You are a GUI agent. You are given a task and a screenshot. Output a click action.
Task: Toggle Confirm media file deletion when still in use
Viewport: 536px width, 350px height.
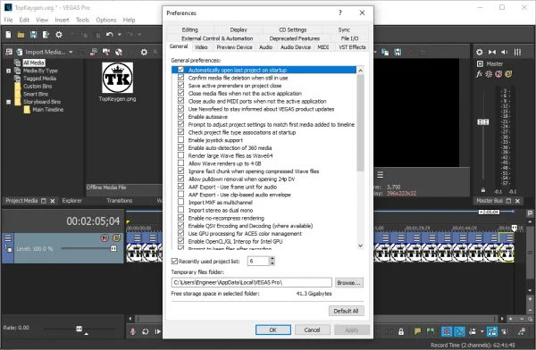(180, 78)
